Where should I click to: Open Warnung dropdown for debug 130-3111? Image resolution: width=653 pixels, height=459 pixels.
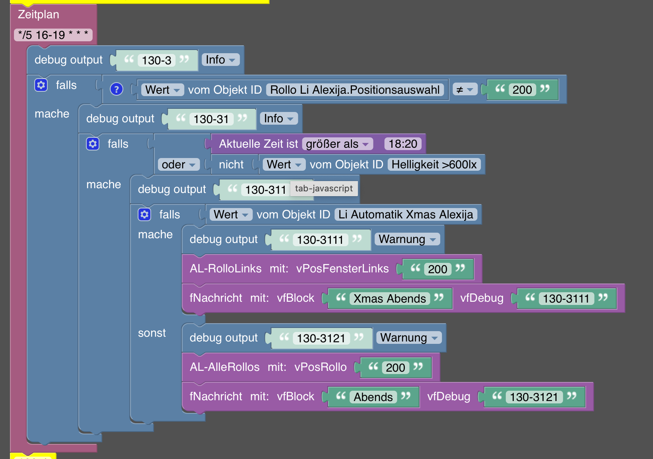point(407,239)
